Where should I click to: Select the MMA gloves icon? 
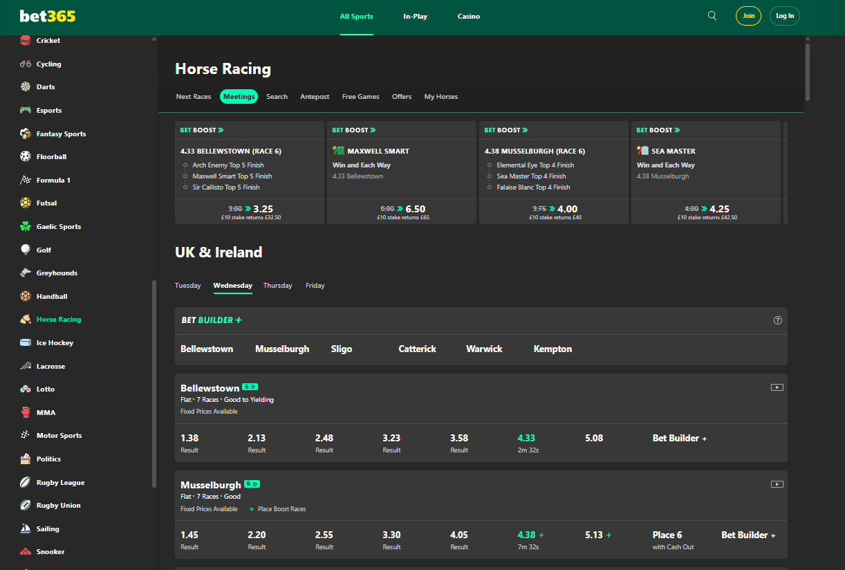(x=26, y=412)
